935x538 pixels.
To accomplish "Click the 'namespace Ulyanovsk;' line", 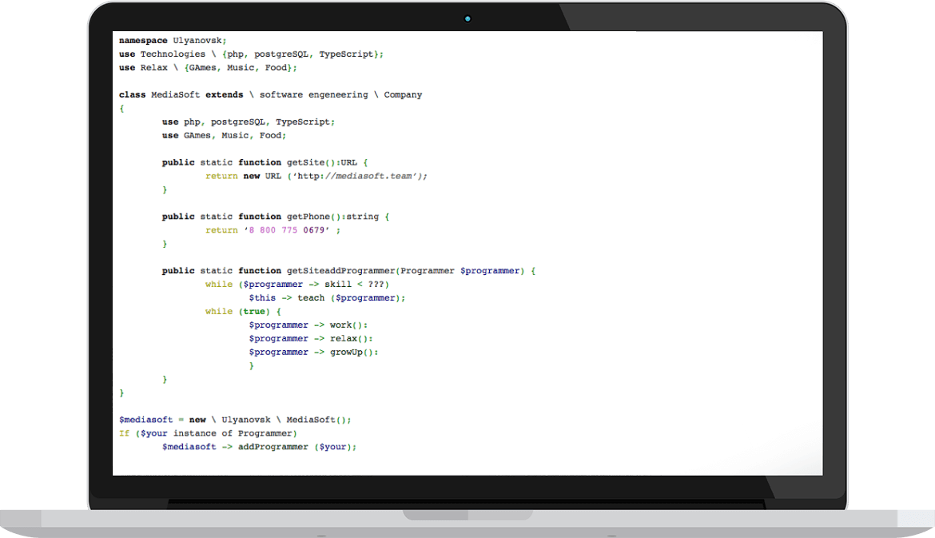I will coord(173,41).
